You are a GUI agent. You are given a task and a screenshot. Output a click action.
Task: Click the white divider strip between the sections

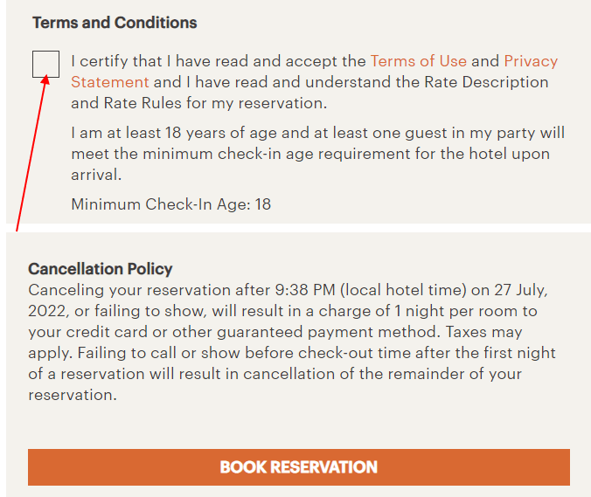click(x=298, y=228)
